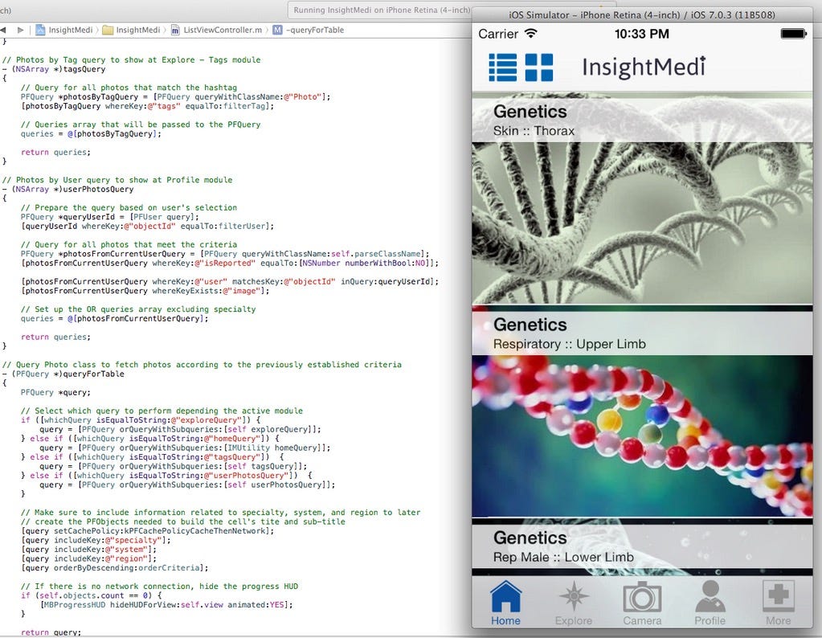Viewport: 822px width, 638px height.
Task: Click the whereKey:@"tags" equalTo:filterTag line
Action: click(147, 106)
